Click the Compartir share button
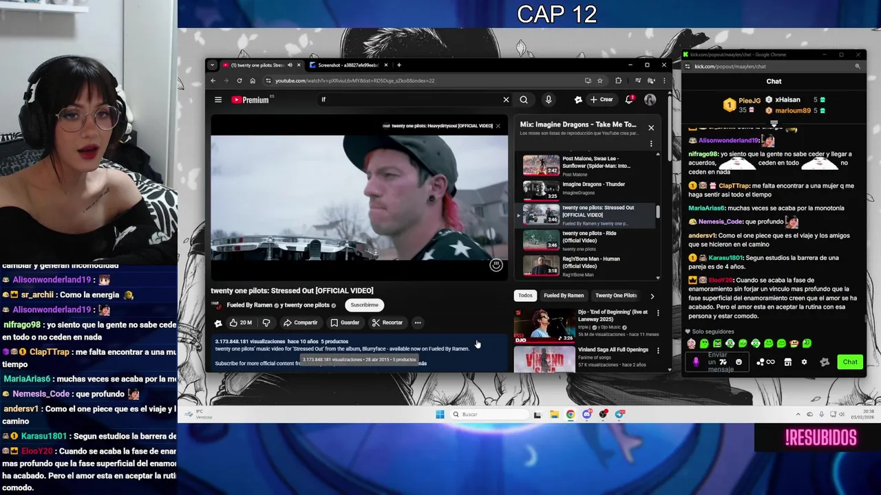 click(301, 322)
